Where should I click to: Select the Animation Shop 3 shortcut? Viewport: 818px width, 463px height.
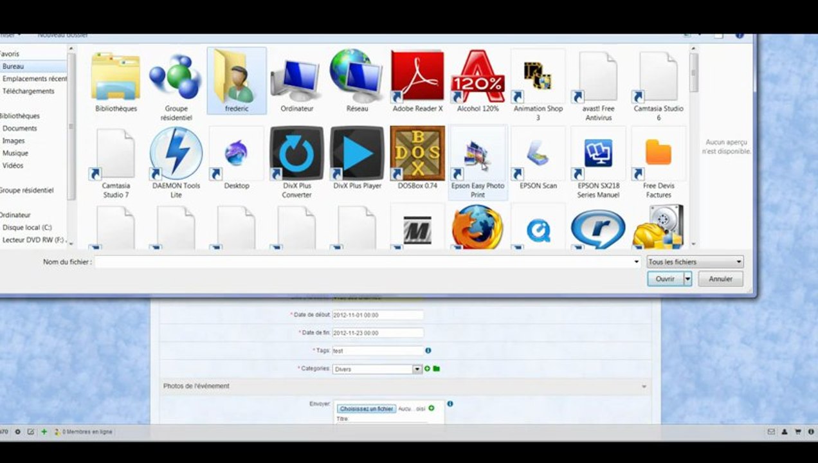click(x=538, y=86)
